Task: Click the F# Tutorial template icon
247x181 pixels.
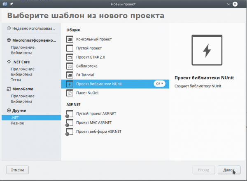Action: pos(70,75)
